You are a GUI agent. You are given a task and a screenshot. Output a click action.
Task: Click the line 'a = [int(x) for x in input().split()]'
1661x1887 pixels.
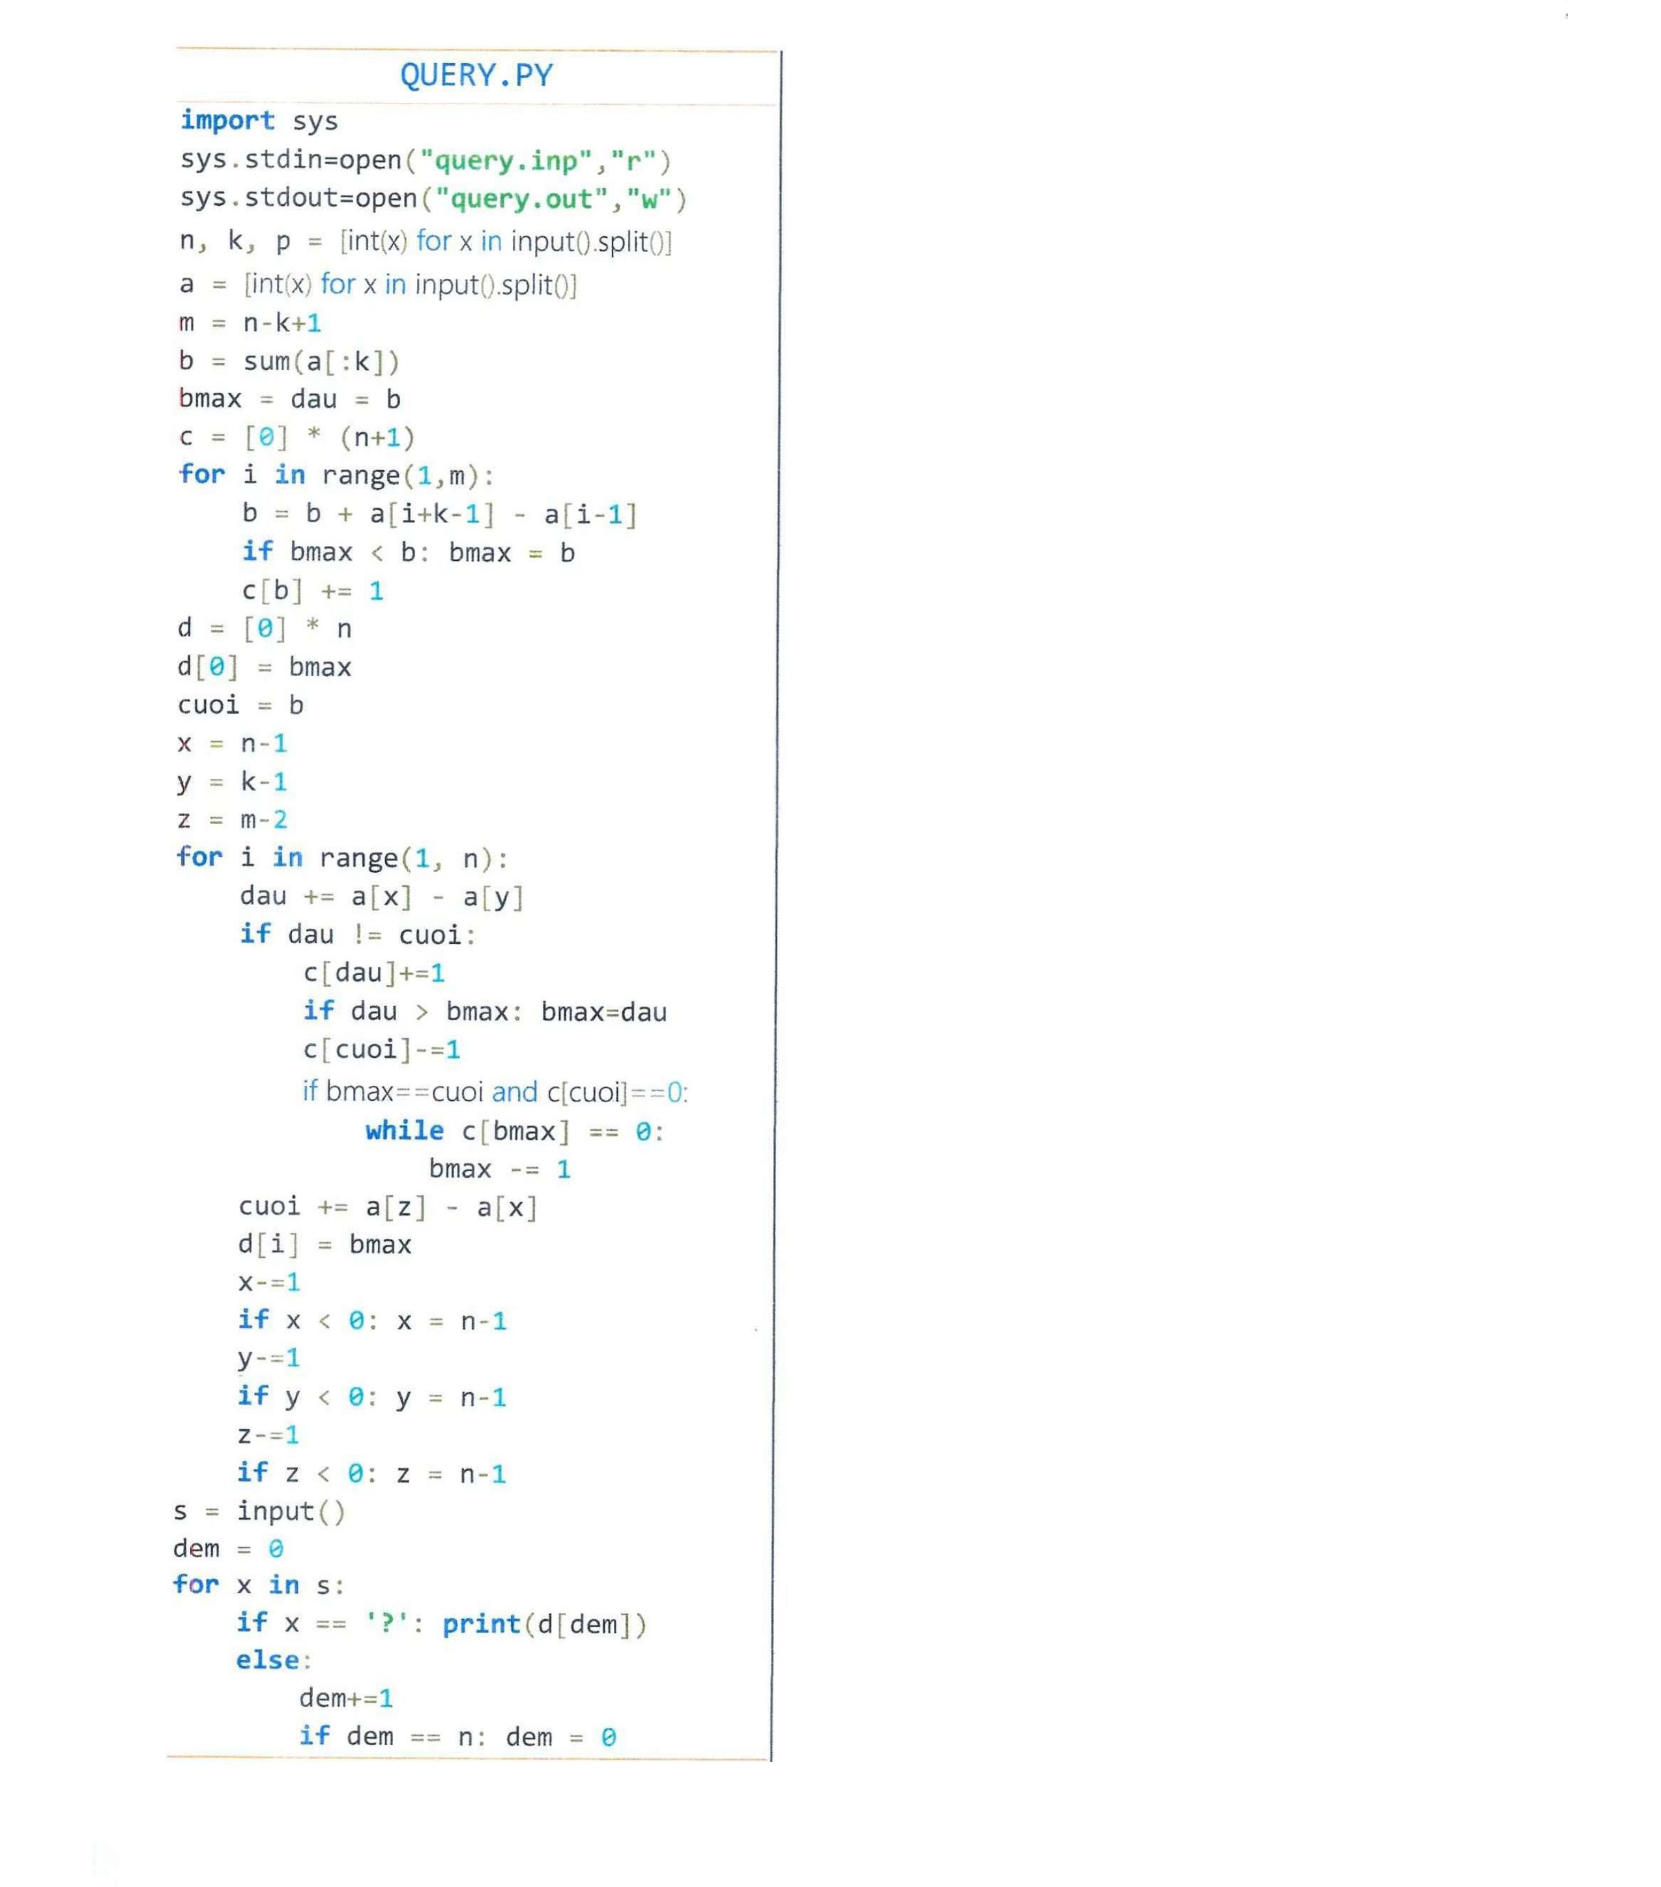pyautogui.click(x=379, y=283)
